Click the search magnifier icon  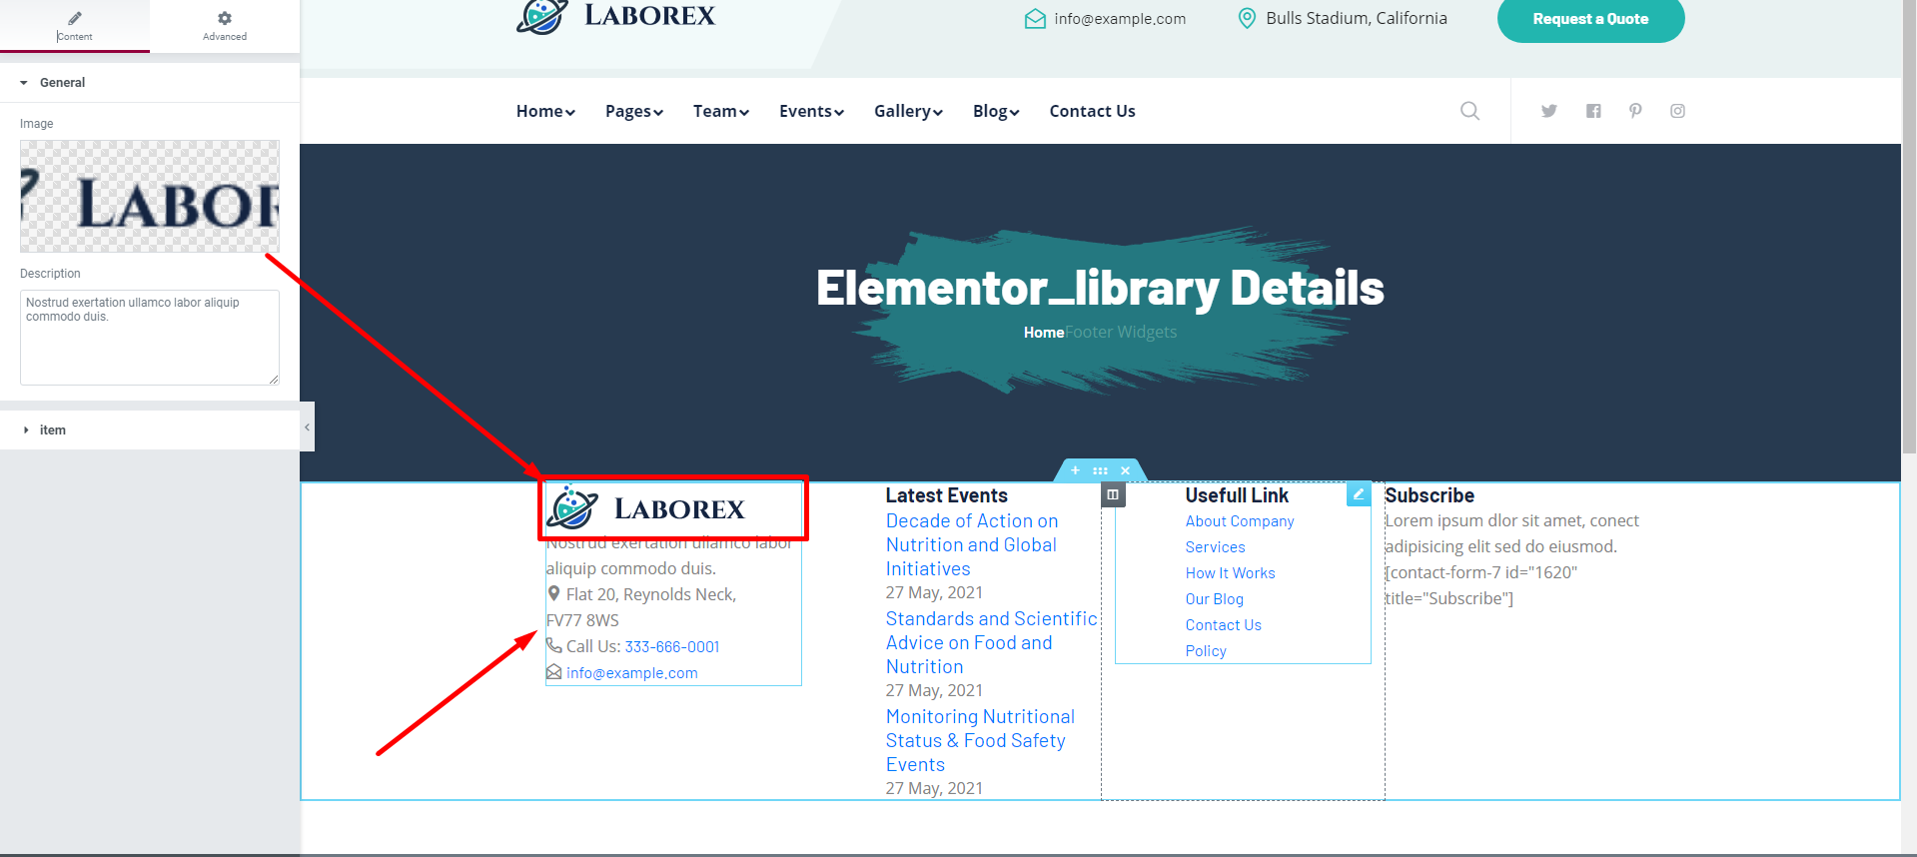[x=1469, y=111]
